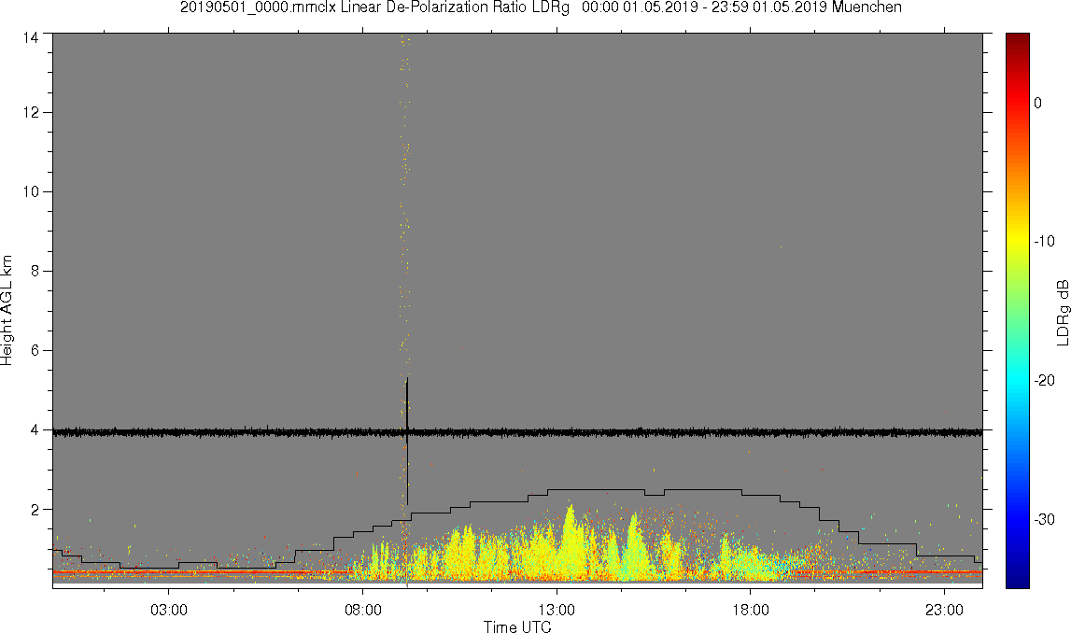Click the -30 dB colorbar label
This screenshot has height=633, width=1071.
pyautogui.click(x=1044, y=520)
